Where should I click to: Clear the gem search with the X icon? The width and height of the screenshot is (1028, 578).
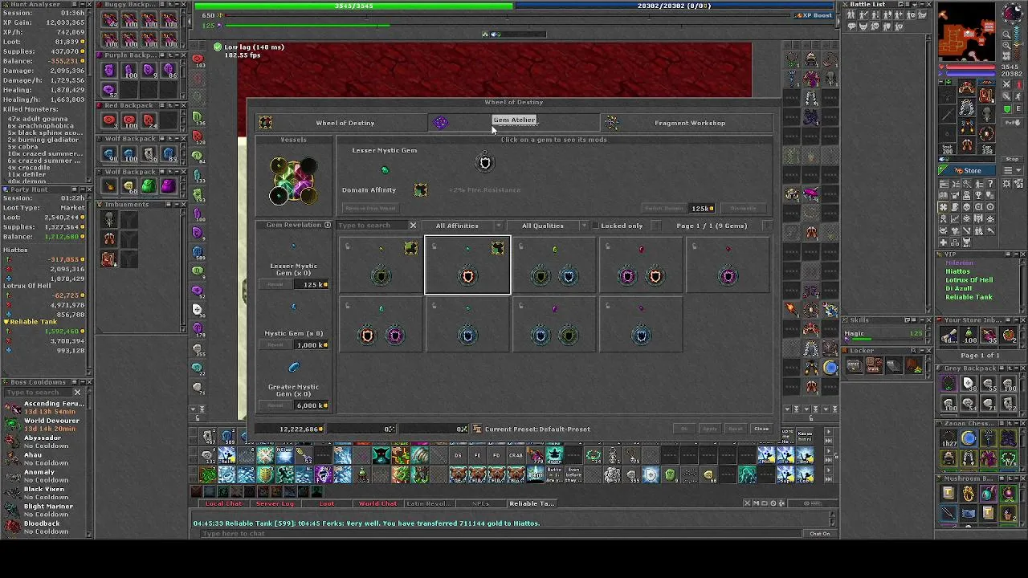[x=413, y=226]
